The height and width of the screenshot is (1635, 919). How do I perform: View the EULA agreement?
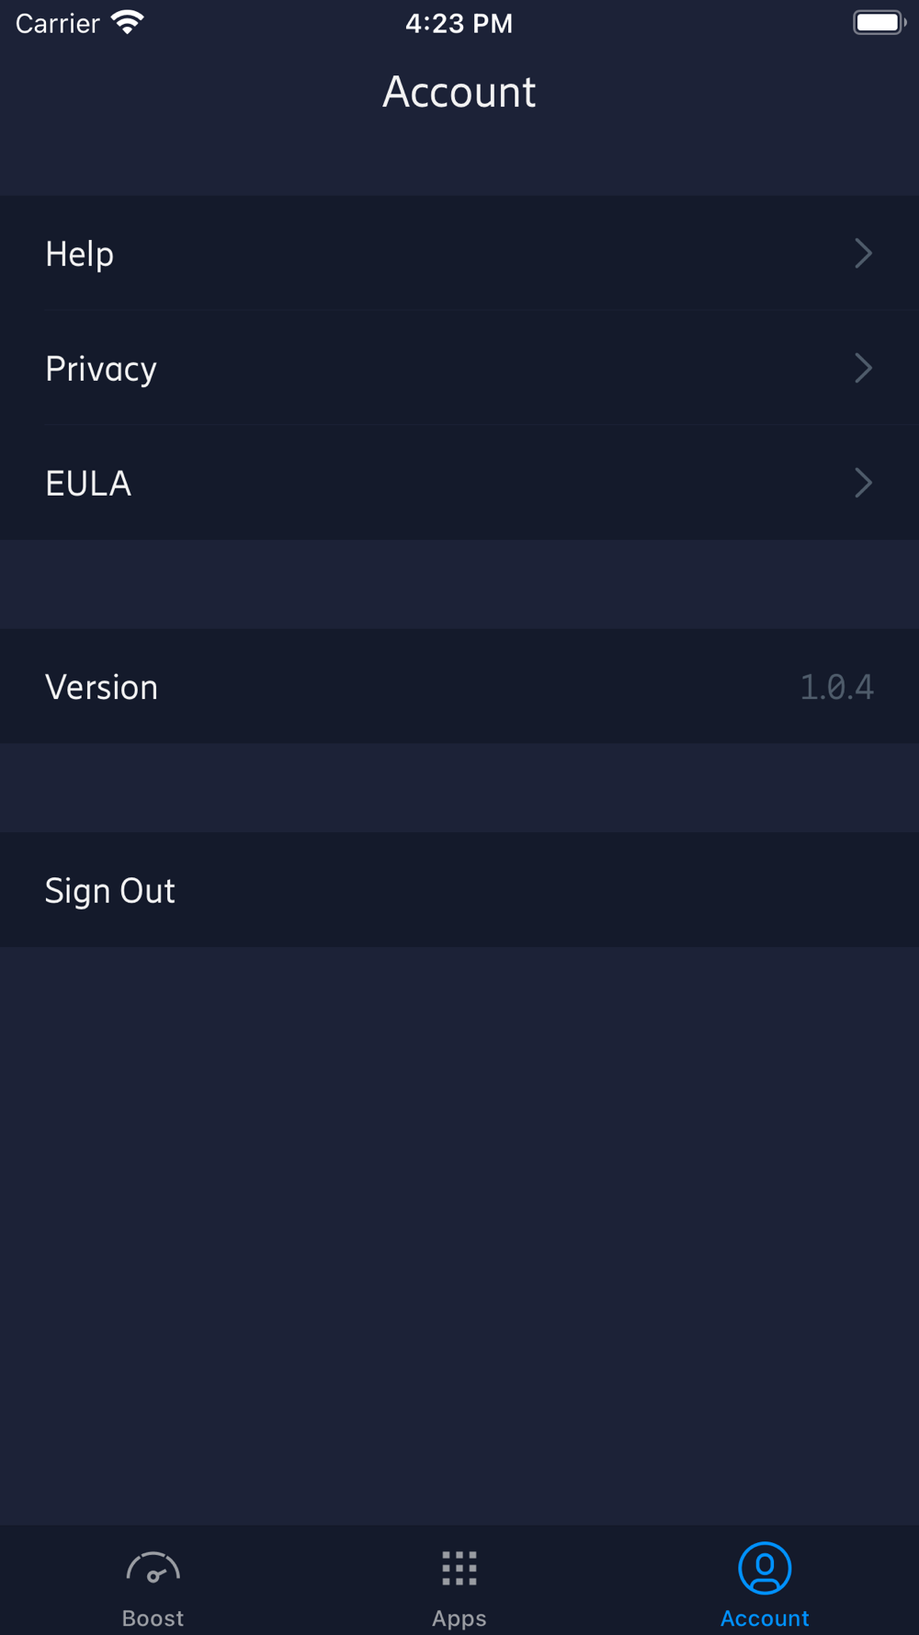(88, 483)
